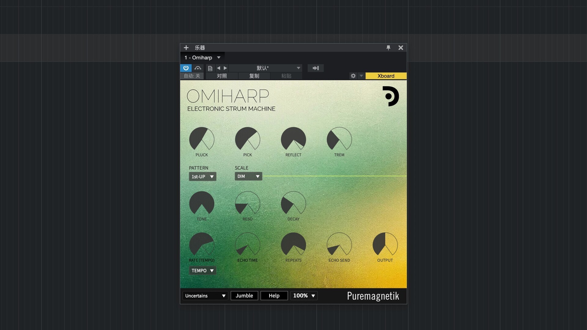Go to next preset arrow
587x330 pixels.
coord(225,68)
